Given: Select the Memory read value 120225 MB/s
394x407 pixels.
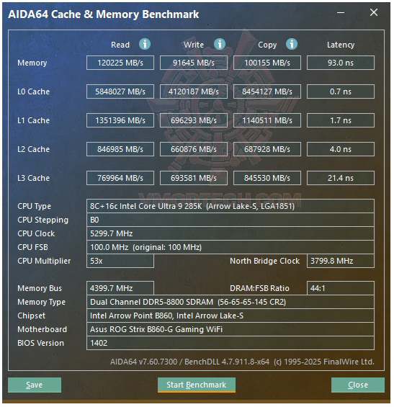Looking at the screenshot, I should [120, 63].
